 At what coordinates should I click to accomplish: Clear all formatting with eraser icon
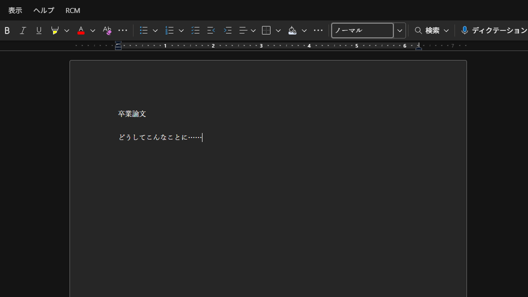pos(107,30)
